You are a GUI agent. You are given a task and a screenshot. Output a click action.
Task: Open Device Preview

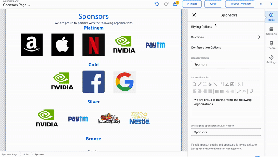click(x=240, y=4)
